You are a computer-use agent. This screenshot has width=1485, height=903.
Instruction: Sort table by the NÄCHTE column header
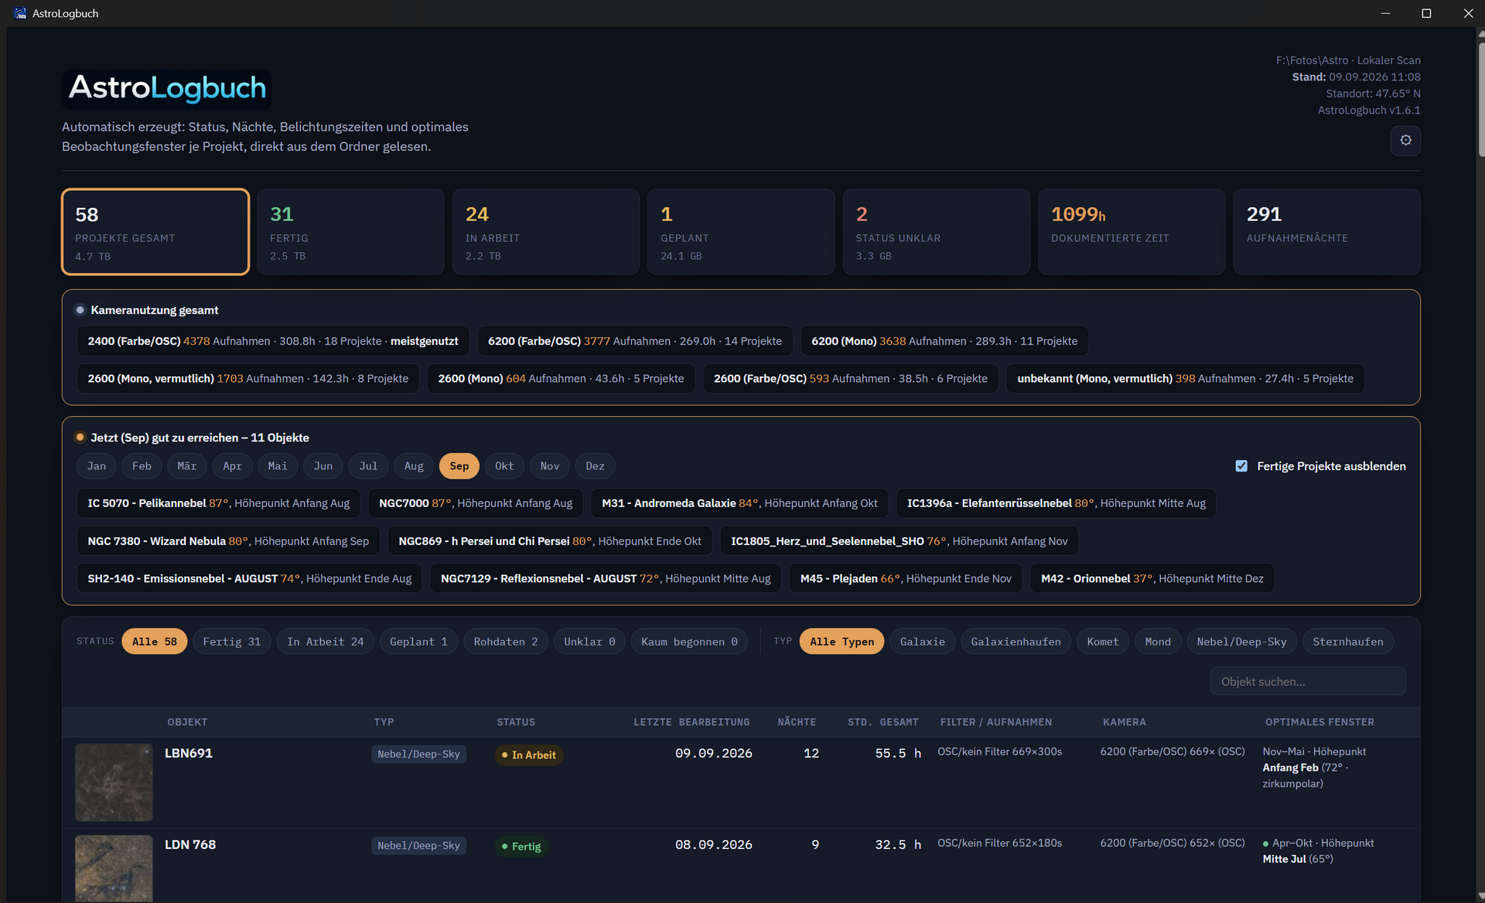click(x=797, y=722)
